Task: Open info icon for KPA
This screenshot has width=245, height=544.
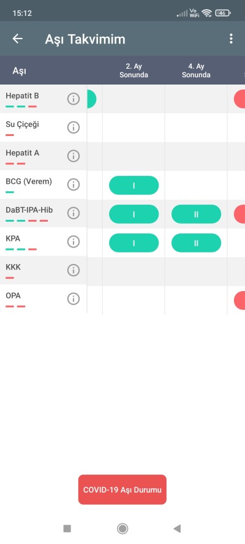Action: [x=73, y=241]
